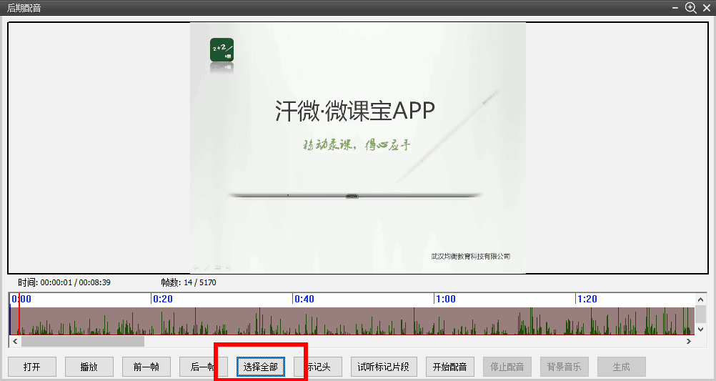Close the 后期配音 window
This screenshot has height=381, width=716.
point(707,8)
